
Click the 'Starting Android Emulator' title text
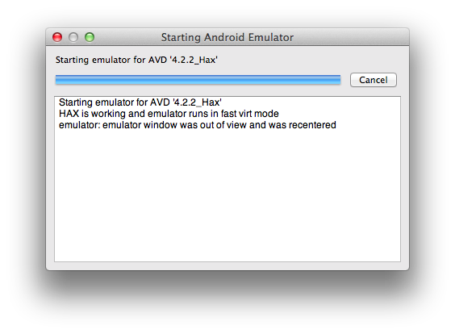(x=227, y=37)
